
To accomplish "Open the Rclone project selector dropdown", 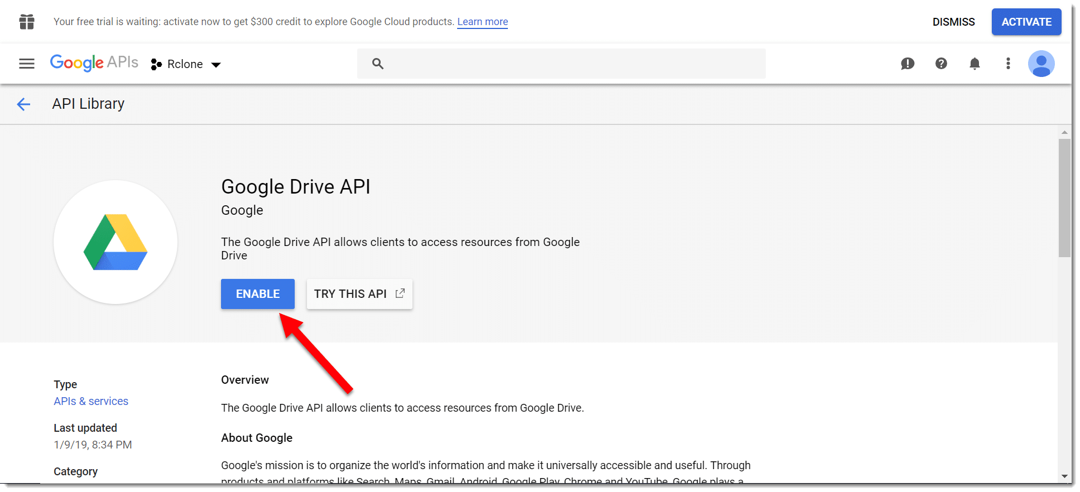I will (186, 64).
